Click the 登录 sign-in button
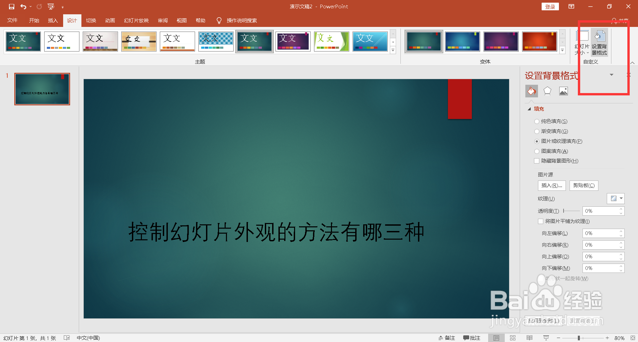Viewport: 638px width, 342px height. (550, 7)
